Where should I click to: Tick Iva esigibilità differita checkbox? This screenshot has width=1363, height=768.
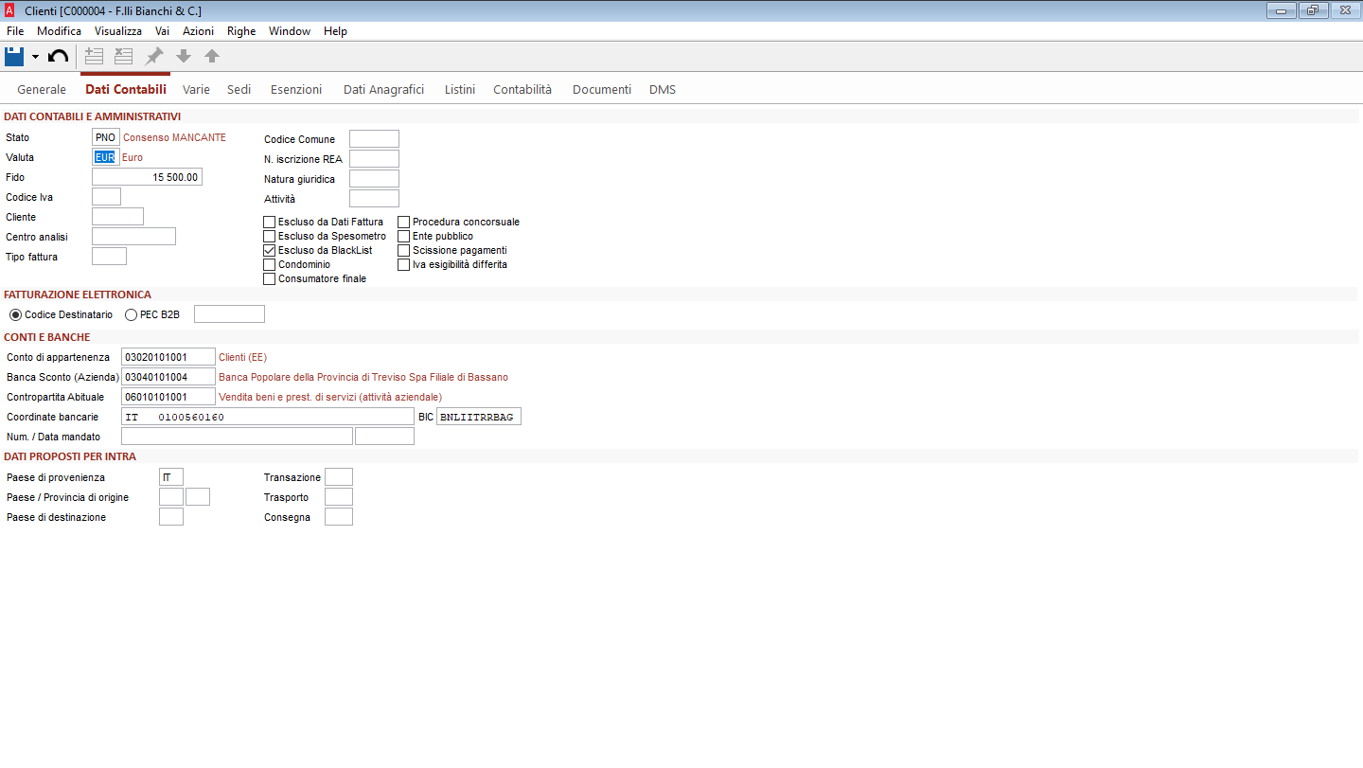pos(404,264)
